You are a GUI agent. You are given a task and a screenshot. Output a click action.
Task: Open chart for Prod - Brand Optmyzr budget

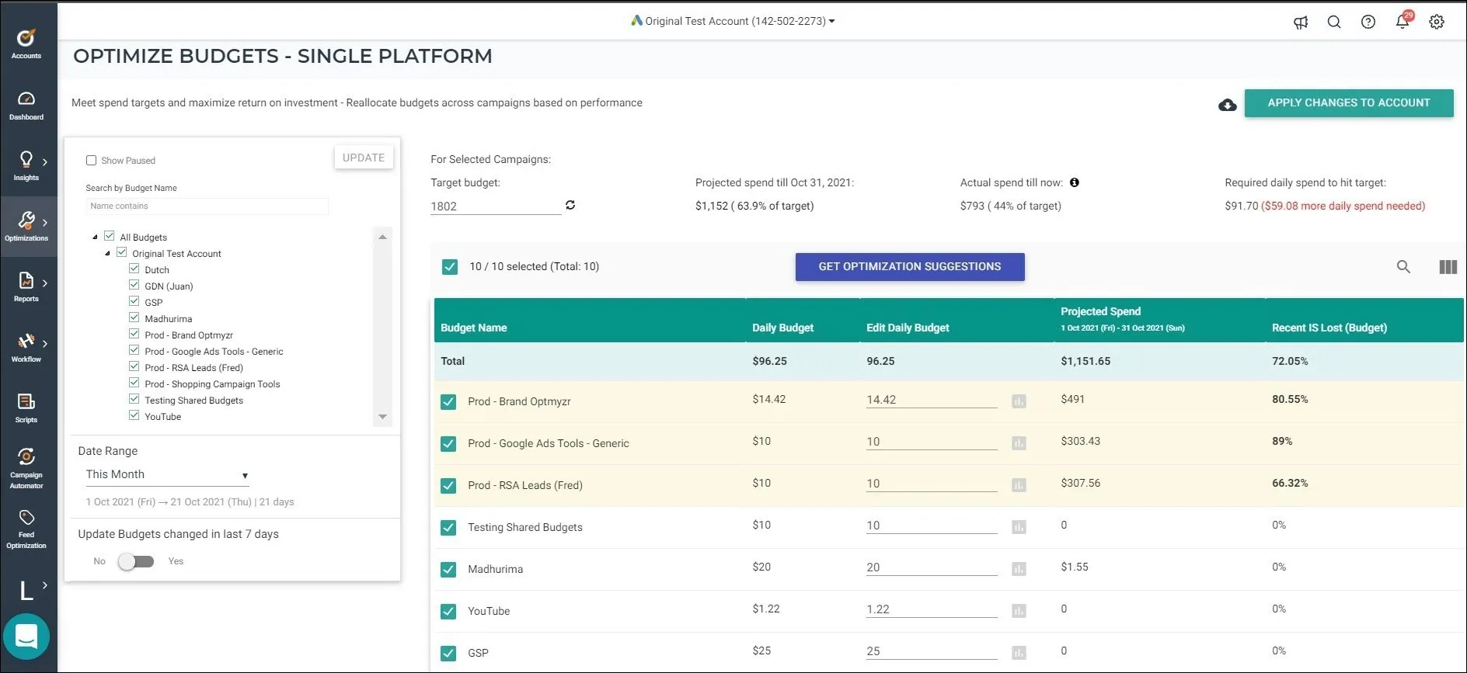point(1019,401)
